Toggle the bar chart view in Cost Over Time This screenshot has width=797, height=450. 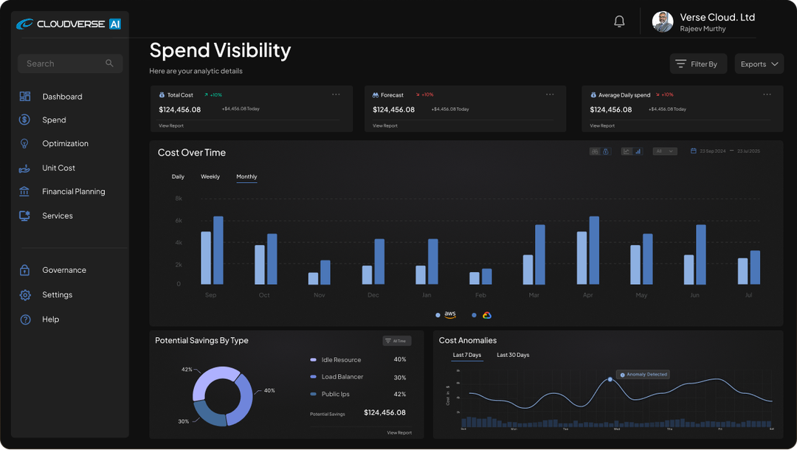[638, 150]
